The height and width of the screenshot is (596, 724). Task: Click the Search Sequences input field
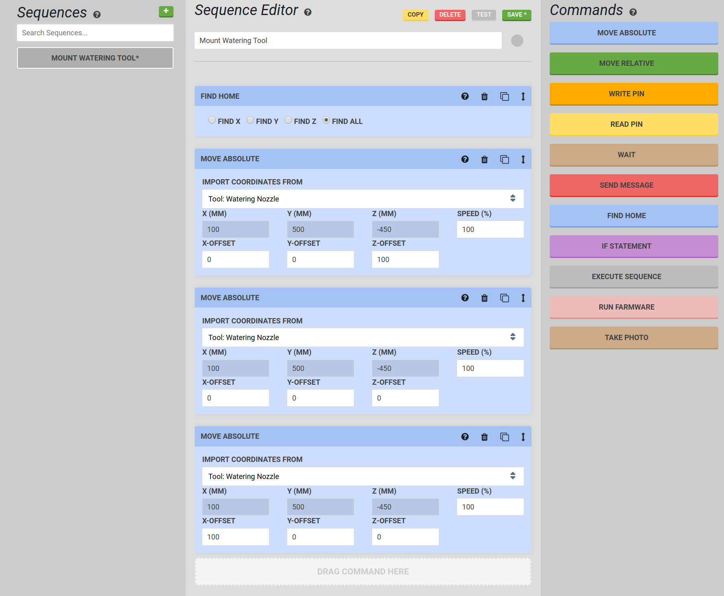click(x=95, y=33)
